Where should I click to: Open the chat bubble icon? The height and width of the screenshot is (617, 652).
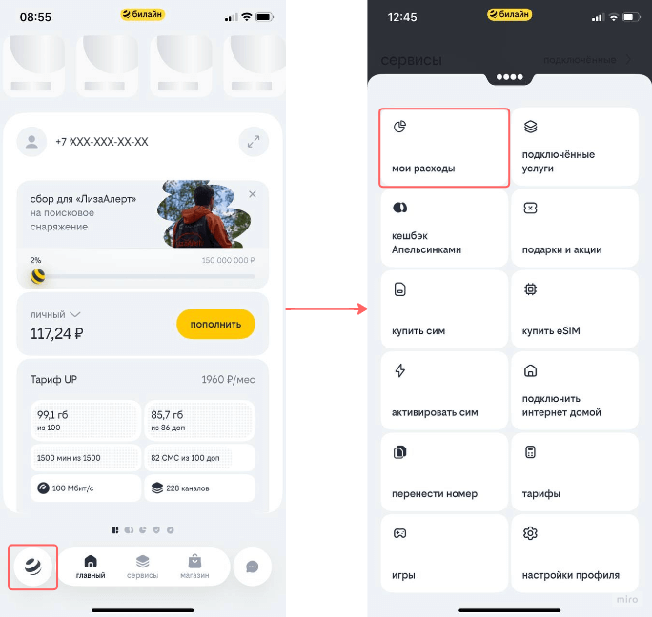[253, 567]
